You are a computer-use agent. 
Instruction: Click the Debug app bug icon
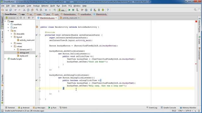73,10
